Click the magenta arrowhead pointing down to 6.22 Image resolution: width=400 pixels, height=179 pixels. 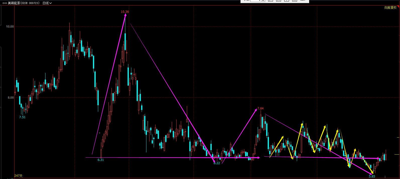(214, 161)
